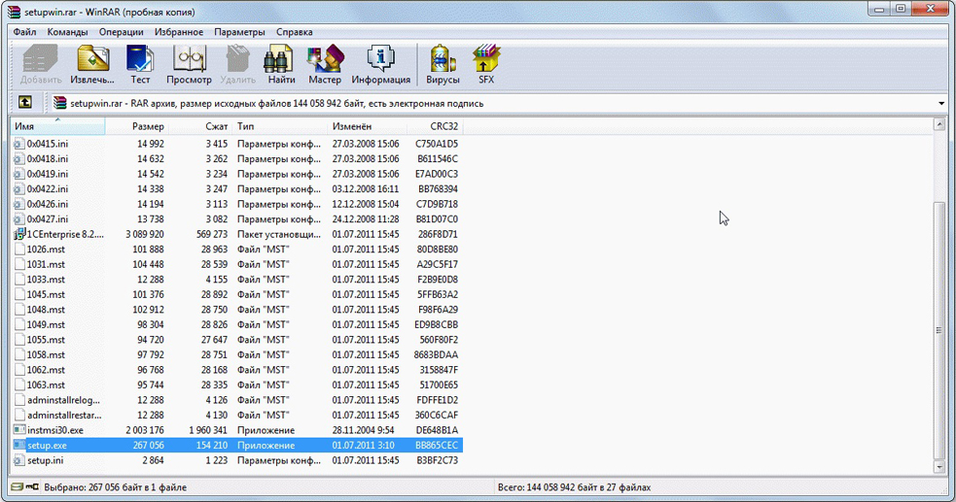
Task: Open the Операции menu
Action: tap(121, 32)
